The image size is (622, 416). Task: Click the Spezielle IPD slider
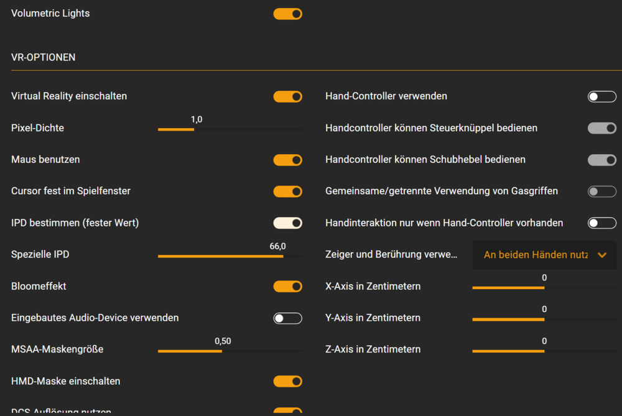230,256
